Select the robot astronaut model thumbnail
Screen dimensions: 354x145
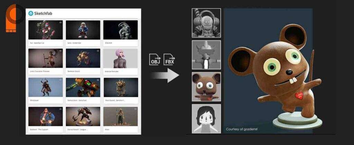click(206, 23)
